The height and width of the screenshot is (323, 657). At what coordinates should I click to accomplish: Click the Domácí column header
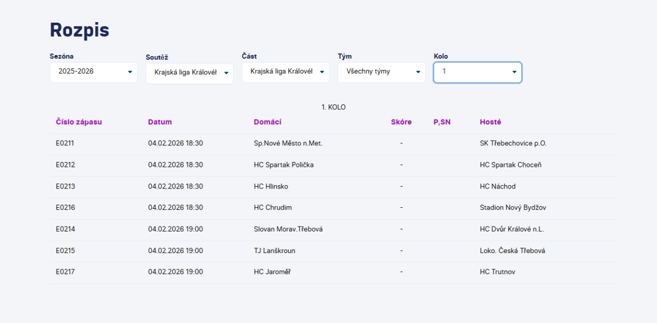(268, 122)
